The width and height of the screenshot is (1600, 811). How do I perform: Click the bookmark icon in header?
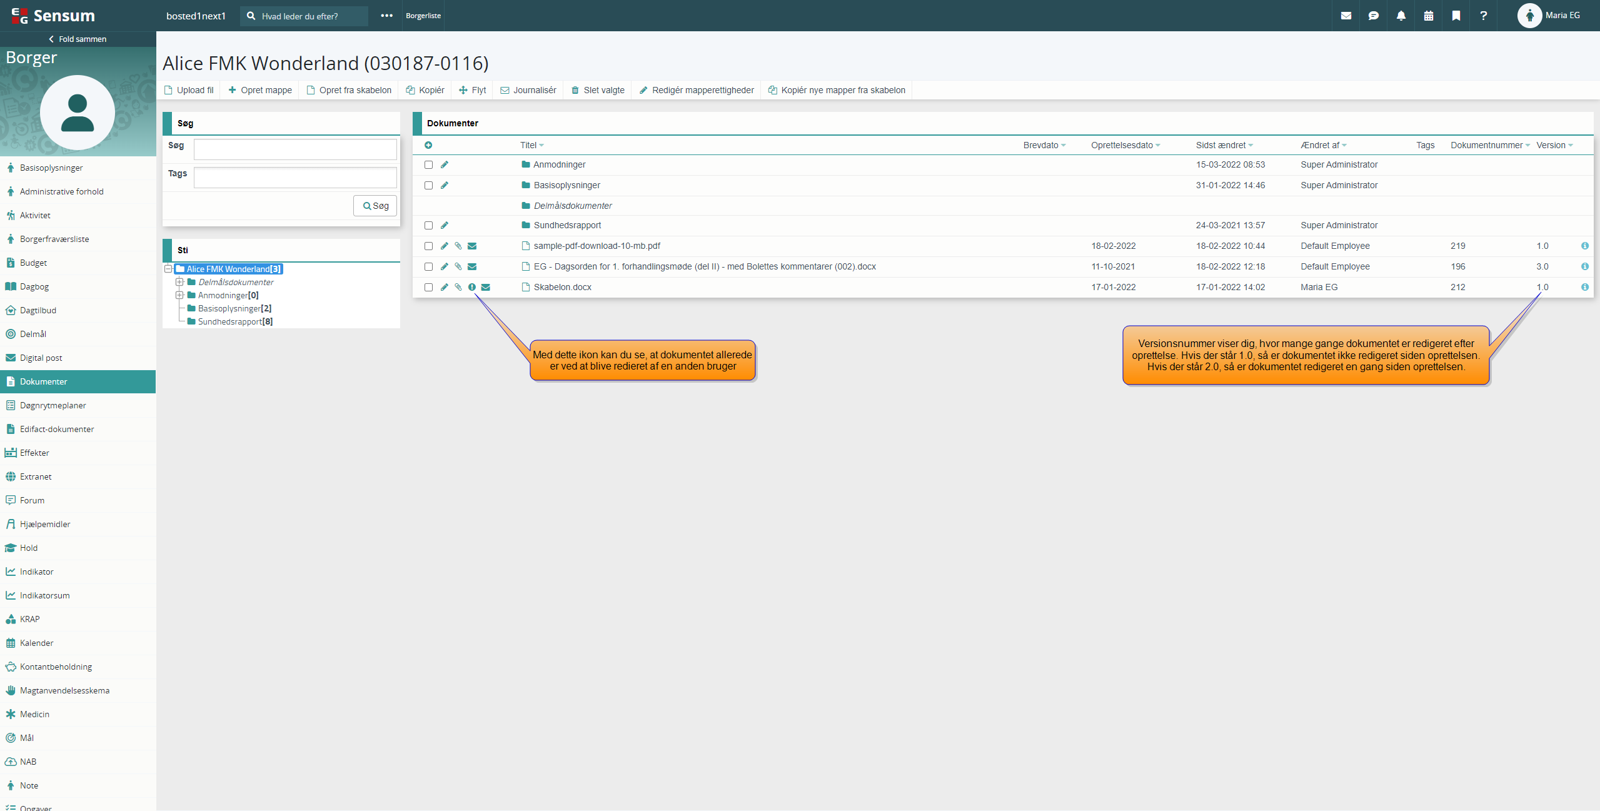click(1456, 16)
